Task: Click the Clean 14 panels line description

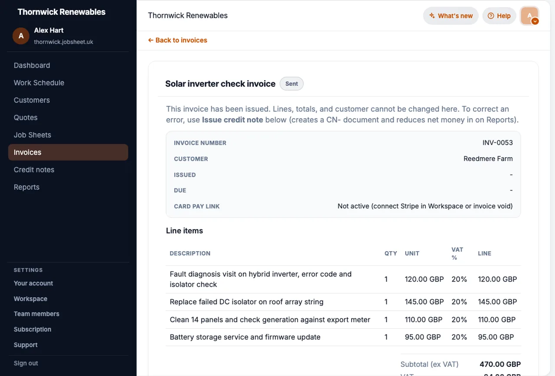Action: click(x=270, y=320)
